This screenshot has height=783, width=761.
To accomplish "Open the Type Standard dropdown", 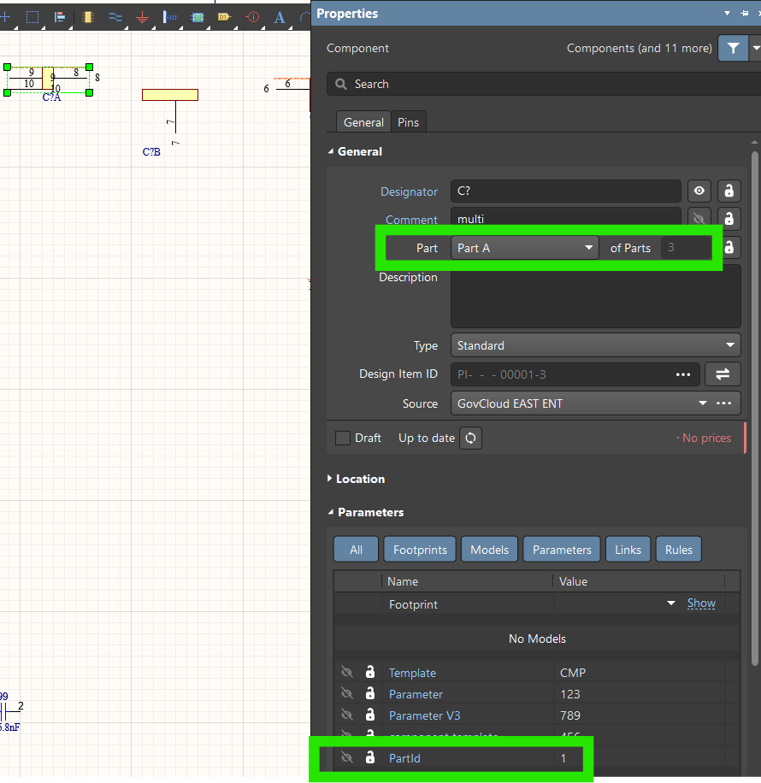I will point(596,345).
